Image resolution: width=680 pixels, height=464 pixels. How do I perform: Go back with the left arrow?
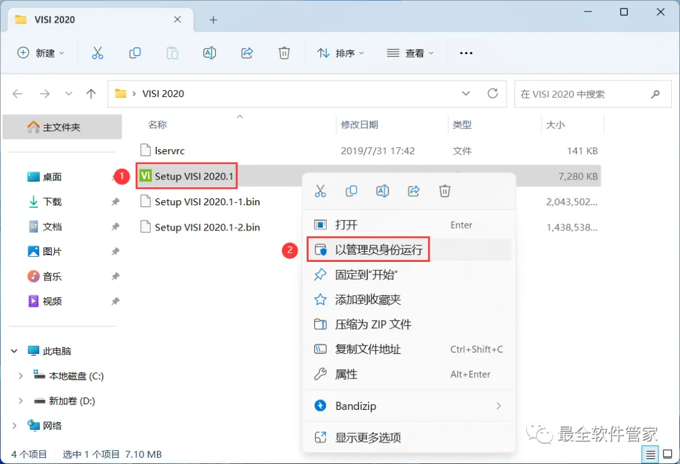[18, 94]
